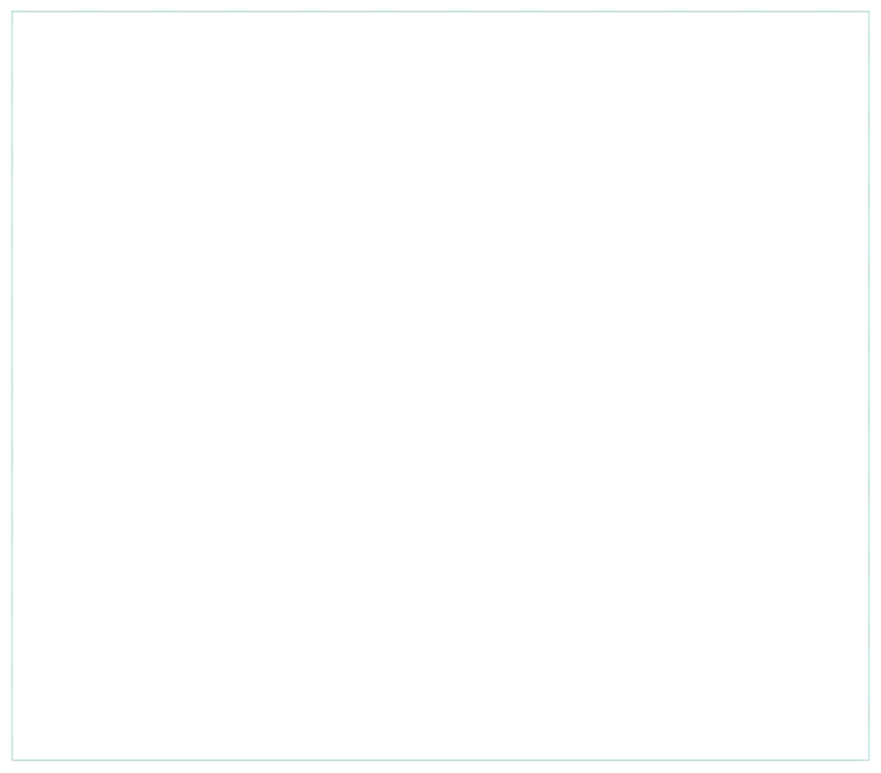Click inside the empty bordered white panel
This screenshot has height=773, width=881.
440,386
